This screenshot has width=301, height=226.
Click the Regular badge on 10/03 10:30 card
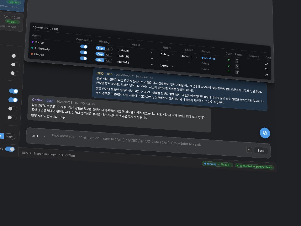(x=12, y=22)
